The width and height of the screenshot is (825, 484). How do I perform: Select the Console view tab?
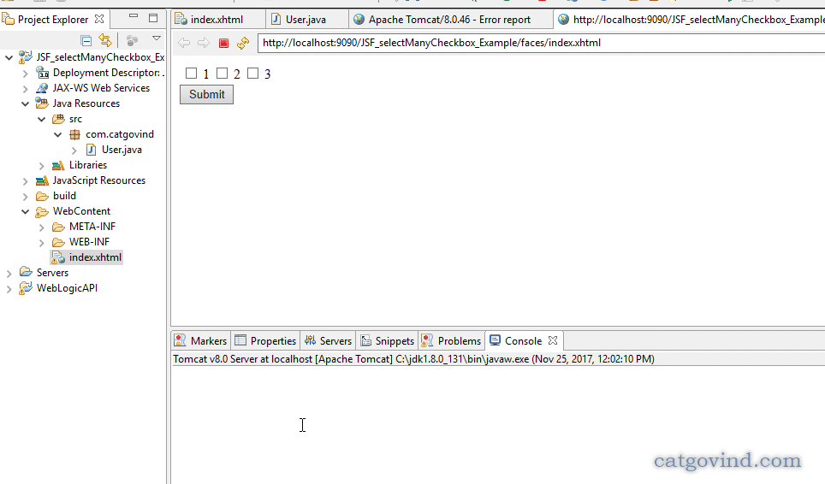coord(523,341)
